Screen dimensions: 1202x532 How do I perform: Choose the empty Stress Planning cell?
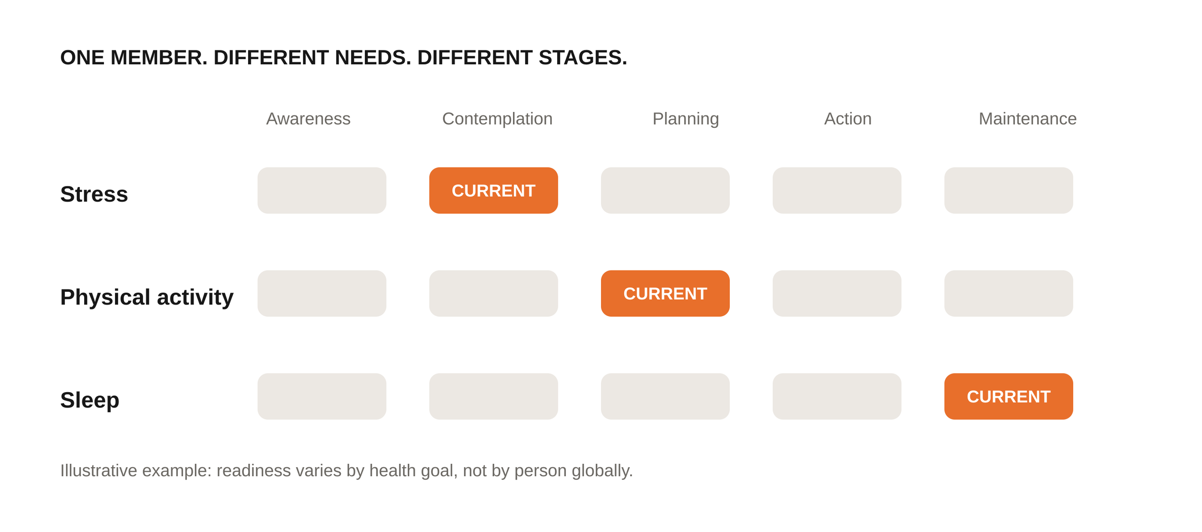(665, 190)
